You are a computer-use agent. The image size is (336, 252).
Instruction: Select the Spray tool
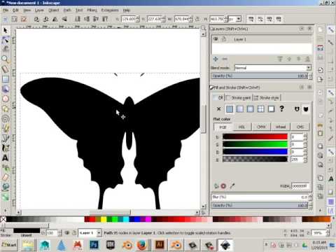click(6, 167)
